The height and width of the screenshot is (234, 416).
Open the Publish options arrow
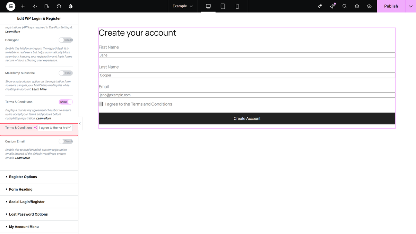pos(410,6)
